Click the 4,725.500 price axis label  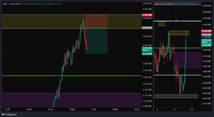click(147, 71)
